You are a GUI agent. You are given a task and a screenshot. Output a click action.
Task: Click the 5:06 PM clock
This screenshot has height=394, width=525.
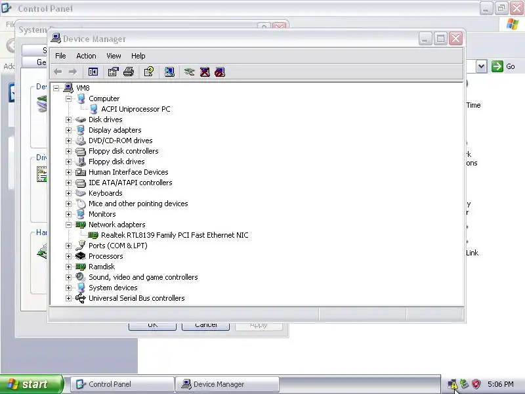(x=501, y=384)
